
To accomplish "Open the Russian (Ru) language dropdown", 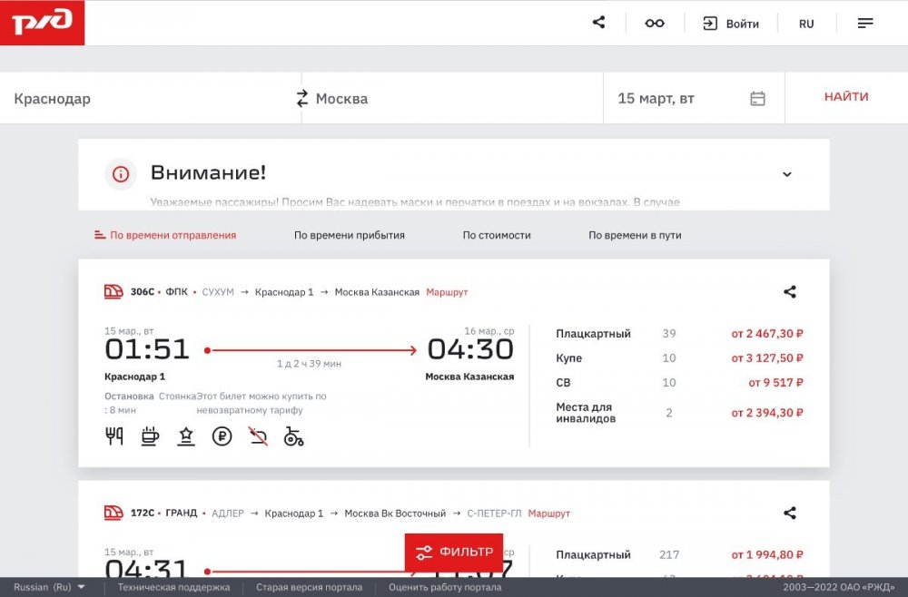I will click(50, 587).
